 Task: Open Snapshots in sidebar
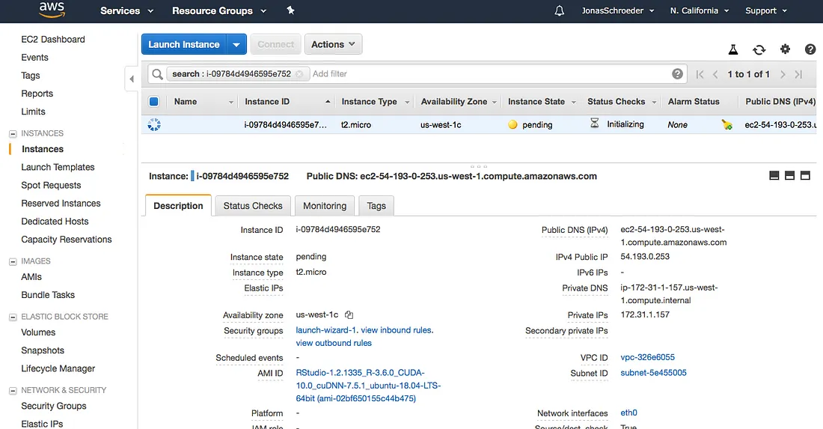pos(43,350)
